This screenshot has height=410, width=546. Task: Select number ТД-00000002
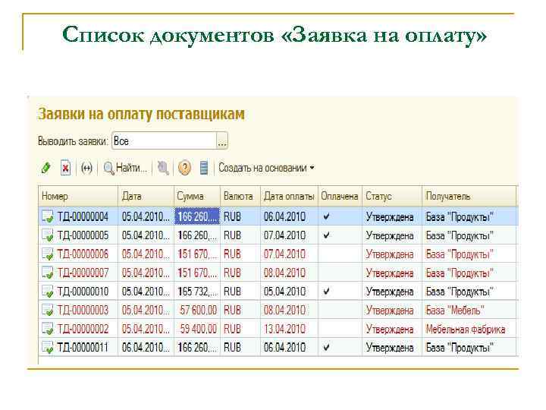coord(83,329)
